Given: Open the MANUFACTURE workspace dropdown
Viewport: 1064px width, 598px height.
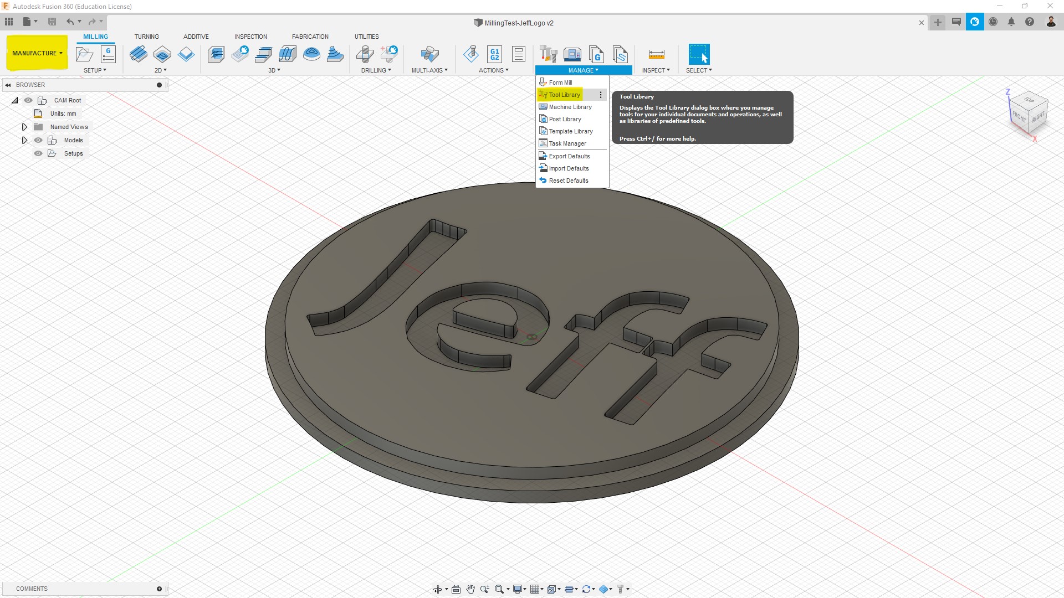Looking at the screenshot, I should tap(37, 53).
